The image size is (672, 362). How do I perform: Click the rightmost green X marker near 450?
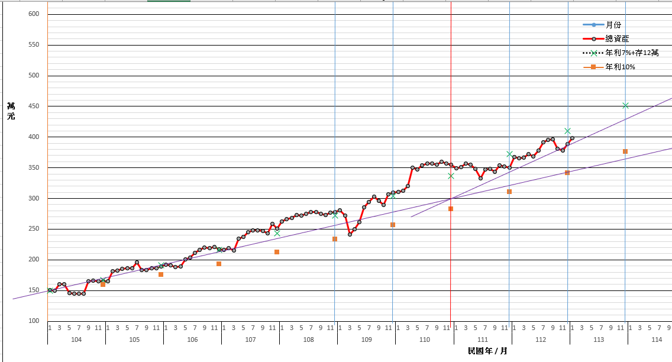[625, 106]
